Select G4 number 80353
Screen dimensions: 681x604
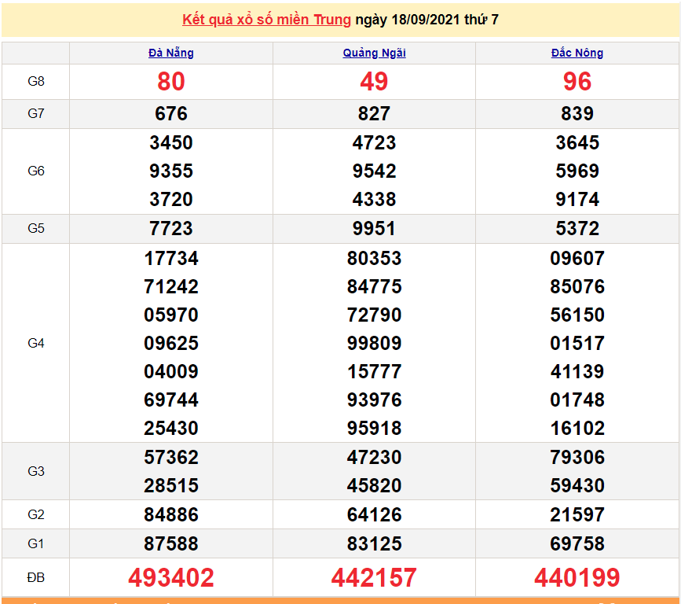tap(374, 258)
